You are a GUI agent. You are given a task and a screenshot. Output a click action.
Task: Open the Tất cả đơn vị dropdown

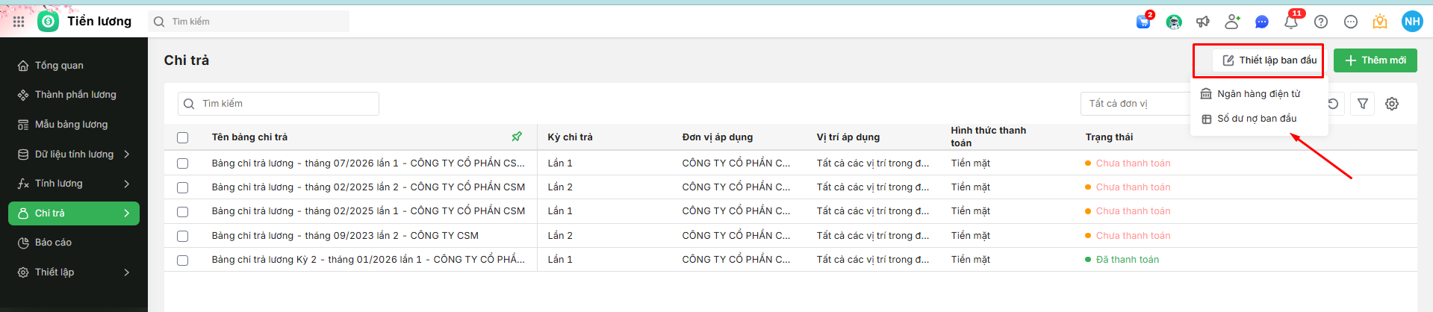(x=1135, y=104)
